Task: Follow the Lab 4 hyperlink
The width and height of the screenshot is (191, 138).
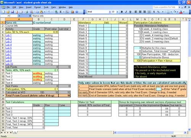Action: point(8,45)
